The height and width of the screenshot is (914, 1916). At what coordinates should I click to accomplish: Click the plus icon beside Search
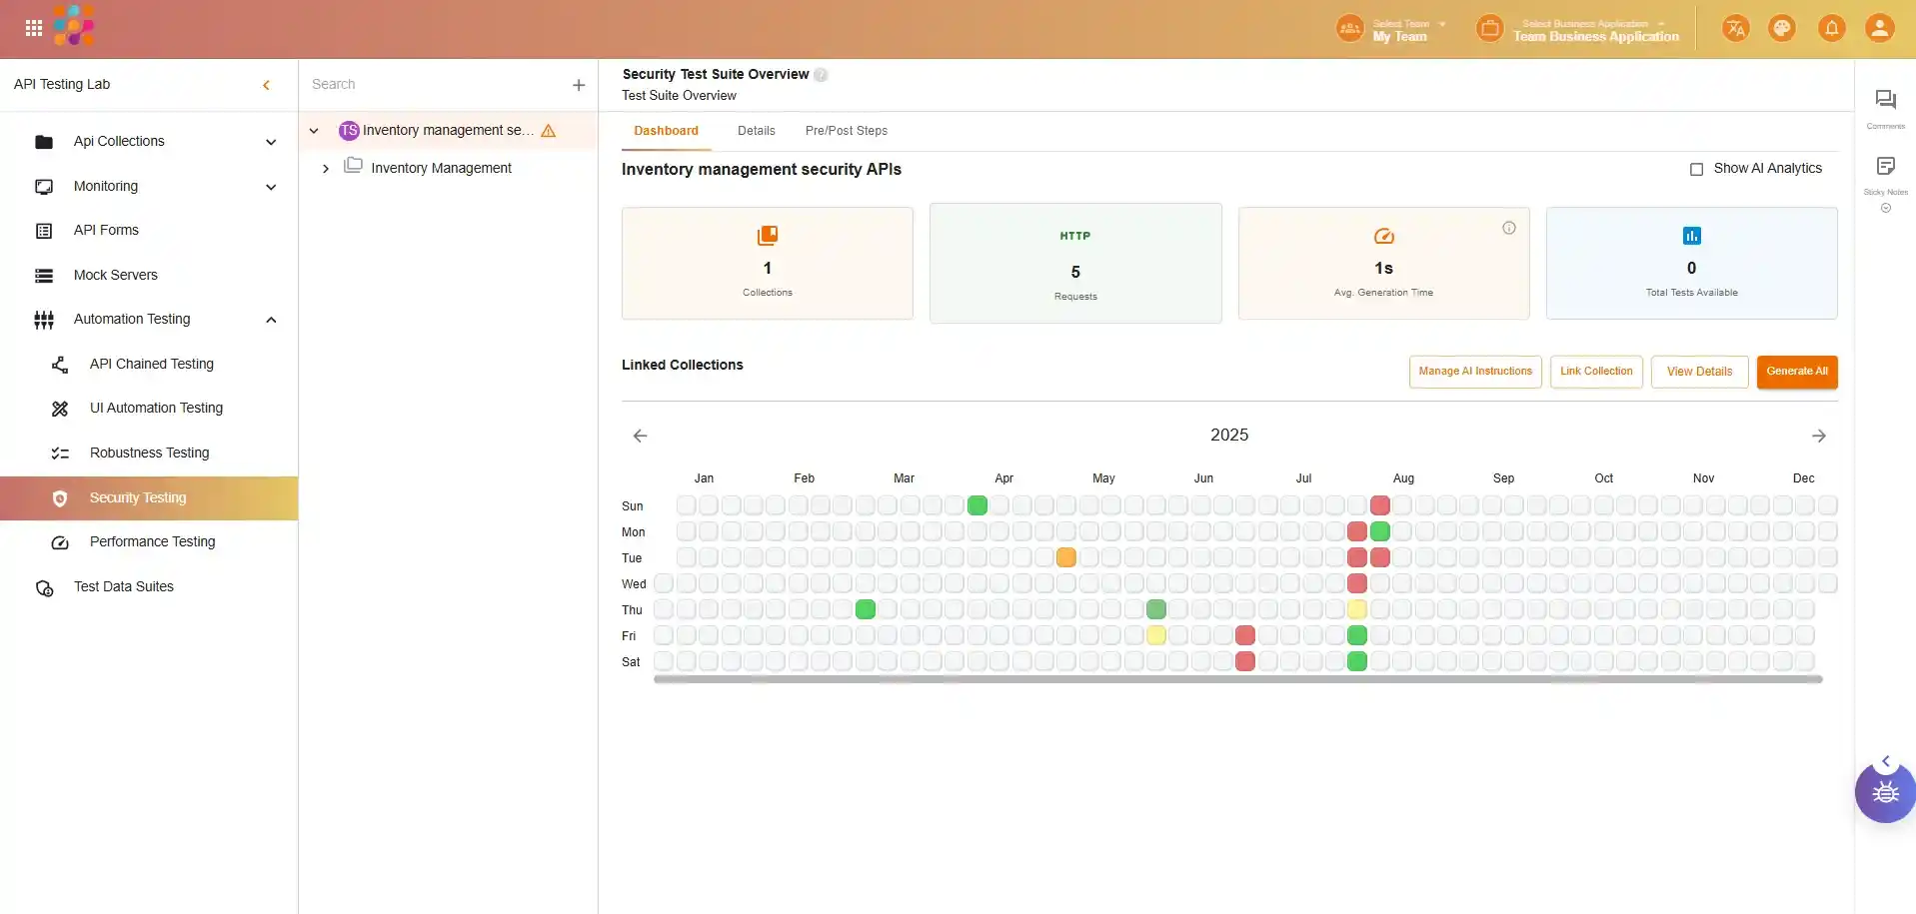coord(579,86)
